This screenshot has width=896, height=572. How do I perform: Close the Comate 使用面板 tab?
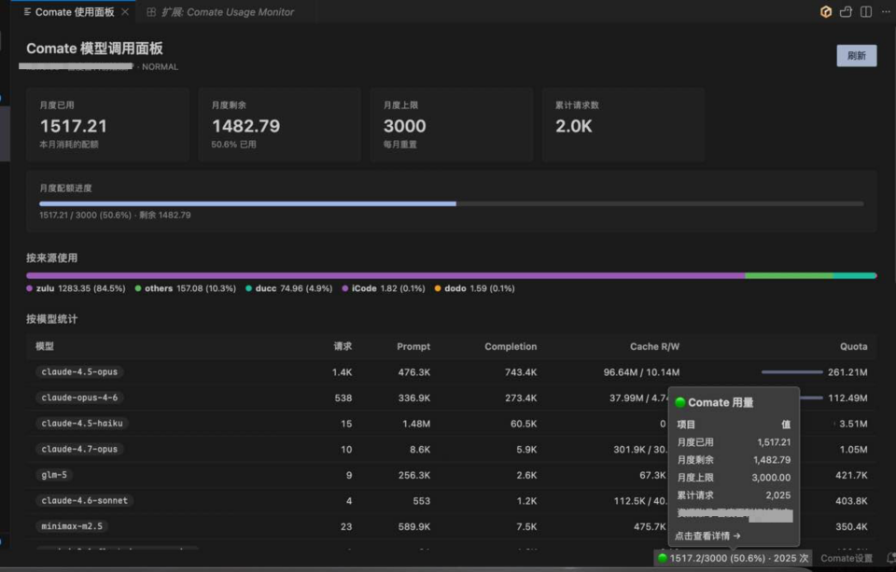(x=125, y=11)
